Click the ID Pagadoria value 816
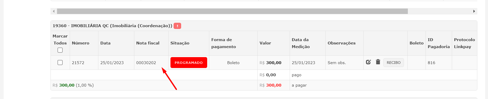The width and height of the screenshot is (488, 99). [x=431, y=63]
